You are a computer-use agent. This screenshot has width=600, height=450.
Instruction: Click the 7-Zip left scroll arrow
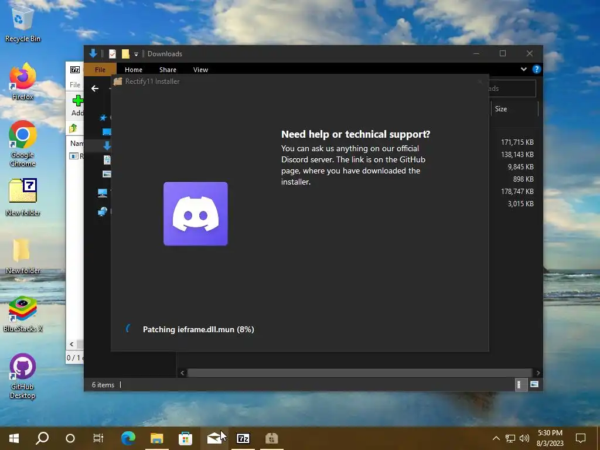[x=71, y=344]
